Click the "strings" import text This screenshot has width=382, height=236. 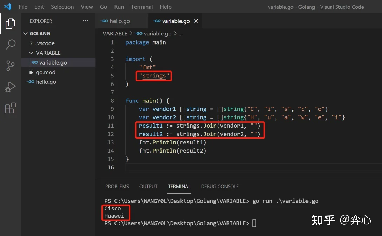point(154,76)
